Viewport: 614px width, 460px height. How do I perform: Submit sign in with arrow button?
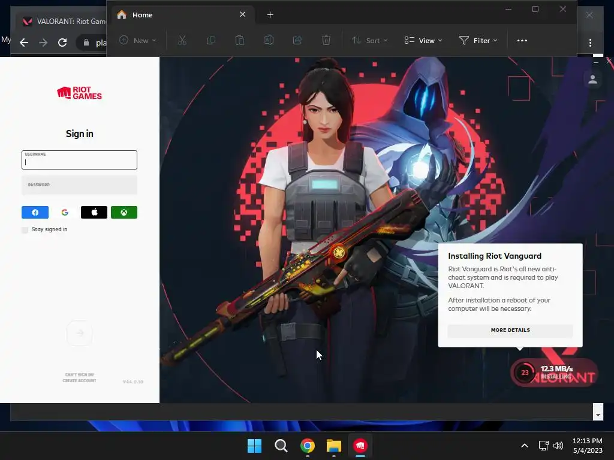[80, 333]
